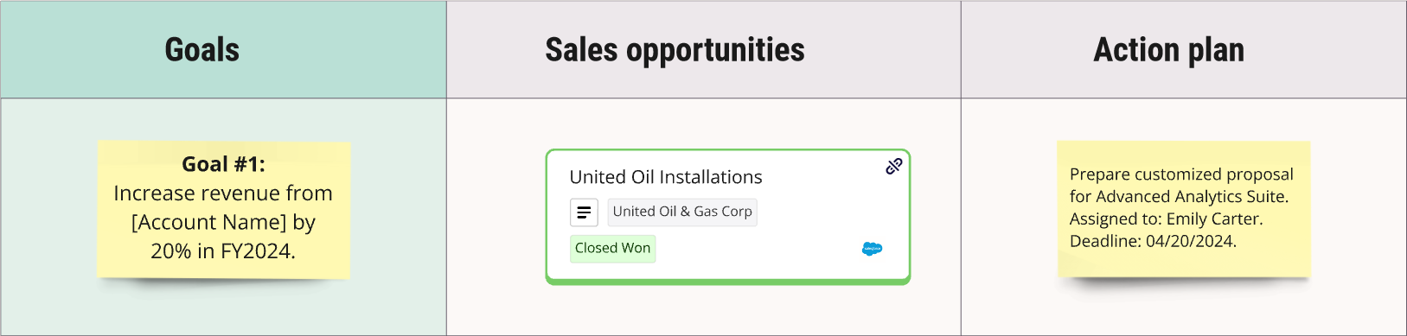The height and width of the screenshot is (336, 1407).
Task: Click the Salesforce cloud logo on the card
Action: point(873,249)
